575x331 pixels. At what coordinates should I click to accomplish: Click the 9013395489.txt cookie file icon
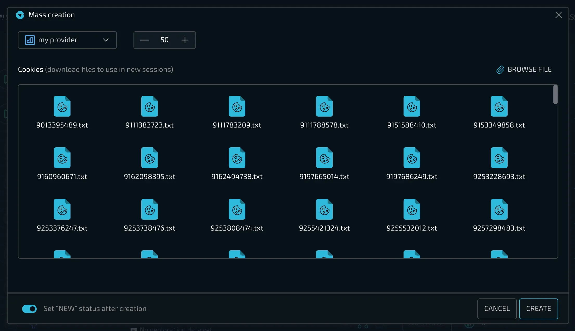(x=62, y=106)
